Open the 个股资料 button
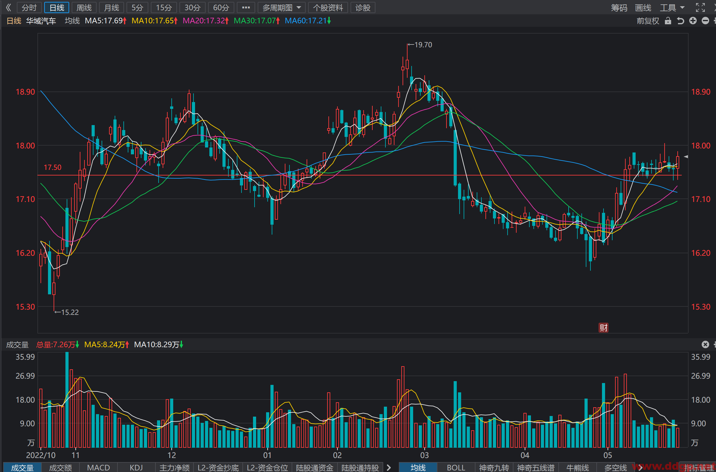This screenshot has height=472, width=716. coord(328,7)
